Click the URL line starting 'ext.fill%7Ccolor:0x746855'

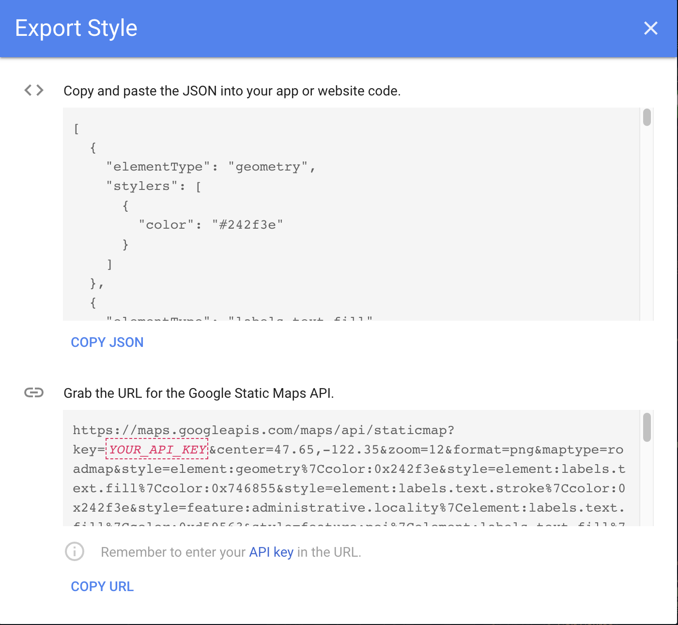[349, 488]
